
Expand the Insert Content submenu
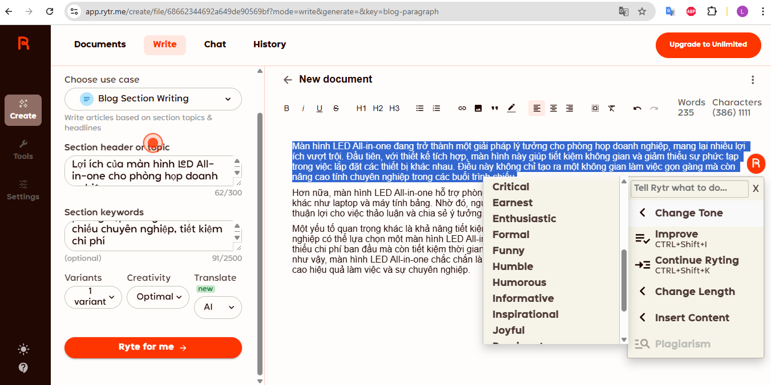tap(696, 318)
